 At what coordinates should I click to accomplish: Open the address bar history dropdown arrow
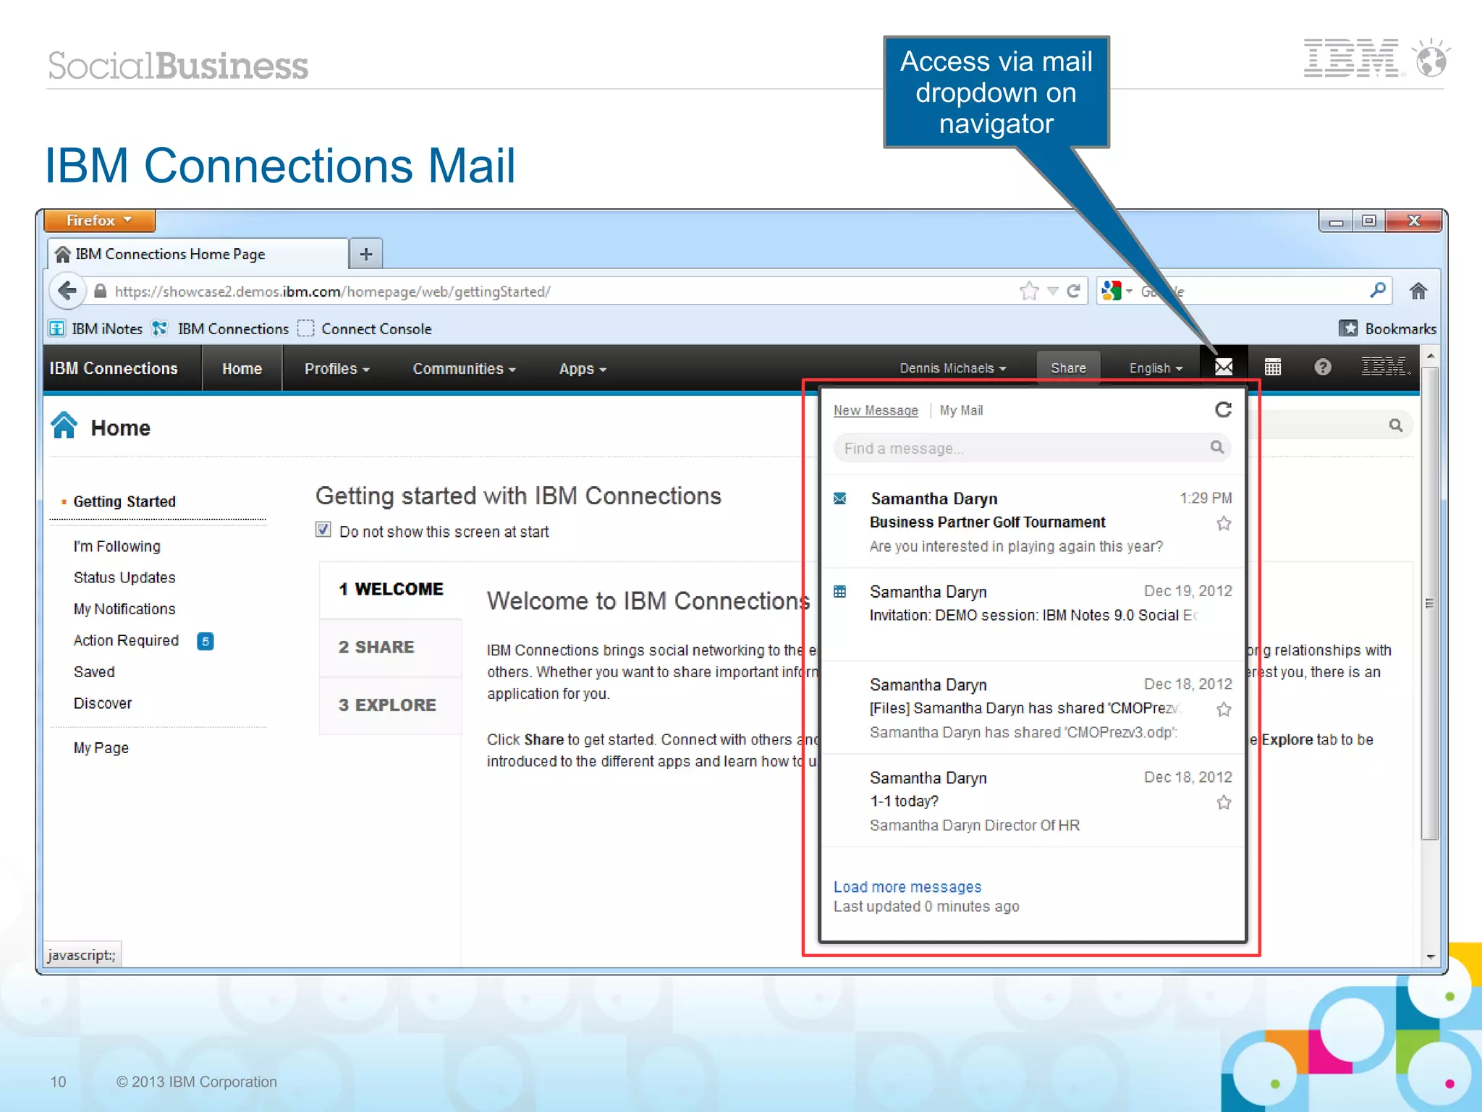pos(1053,291)
